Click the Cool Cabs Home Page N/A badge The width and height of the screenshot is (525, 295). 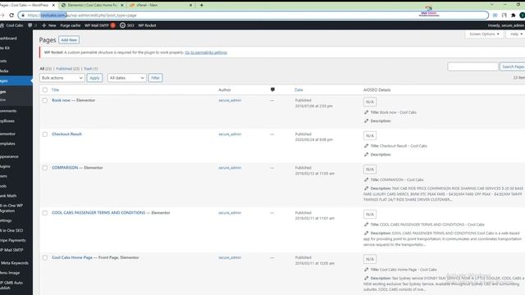tap(370, 259)
